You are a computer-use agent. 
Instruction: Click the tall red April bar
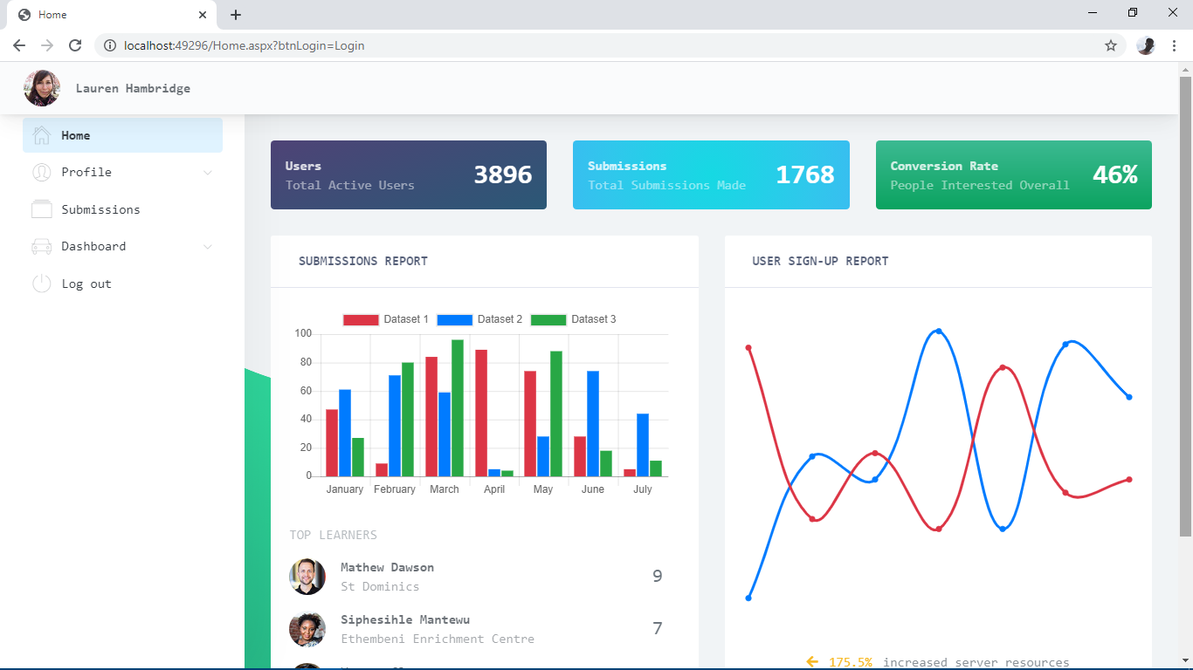click(x=481, y=413)
